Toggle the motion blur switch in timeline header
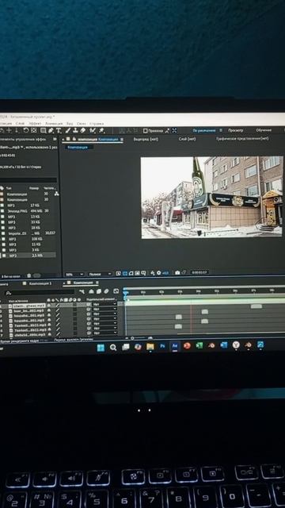This screenshot has height=508, width=285. tap(106, 291)
